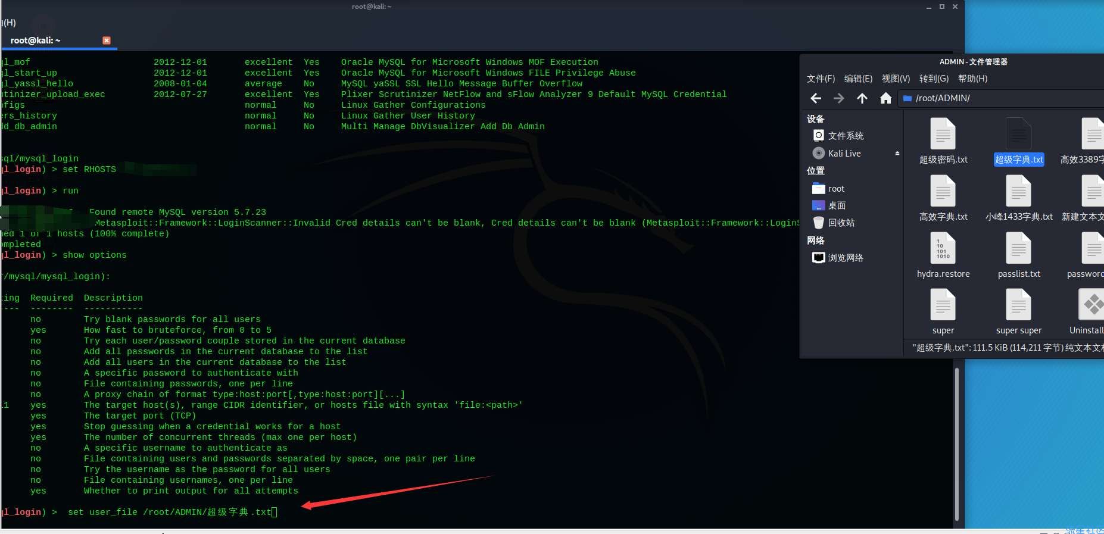Navigate up to the parent folder
The width and height of the screenshot is (1104, 534).
[862, 98]
